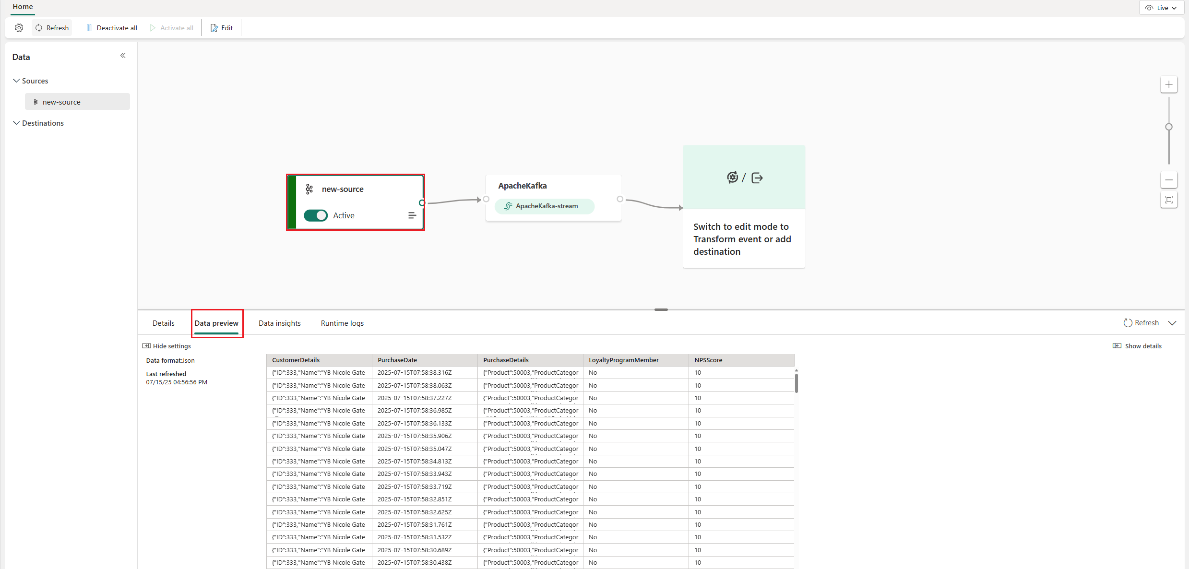
Task: Switch to Edit mode
Action: tap(222, 28)
